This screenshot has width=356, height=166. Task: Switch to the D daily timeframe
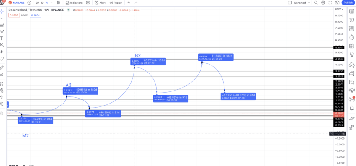(42, 3)
